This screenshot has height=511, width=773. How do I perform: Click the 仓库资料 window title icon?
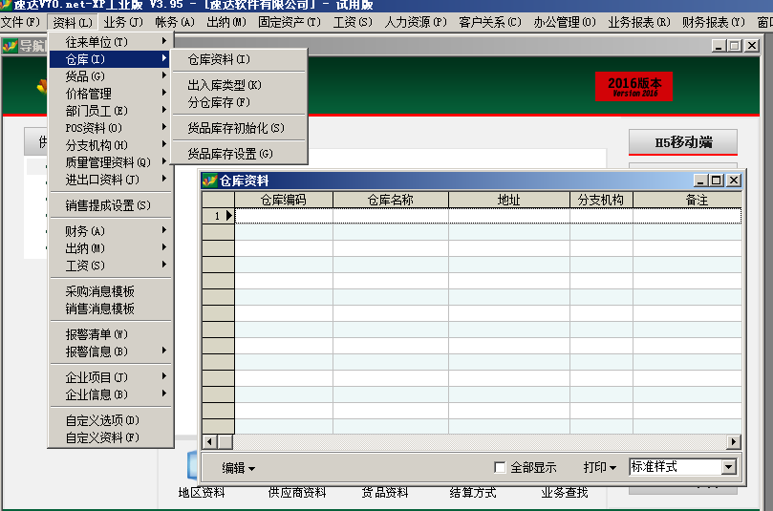point(209,181)
